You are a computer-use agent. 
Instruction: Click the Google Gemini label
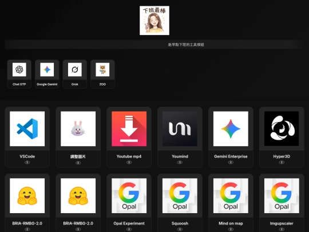pyautogui.click(x=47, y=84)
